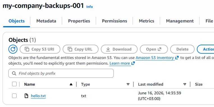The height and width of the screenshot is (107, 214).
Task: Click external link icon after Learn more
Action: click(x=133, y=63)
